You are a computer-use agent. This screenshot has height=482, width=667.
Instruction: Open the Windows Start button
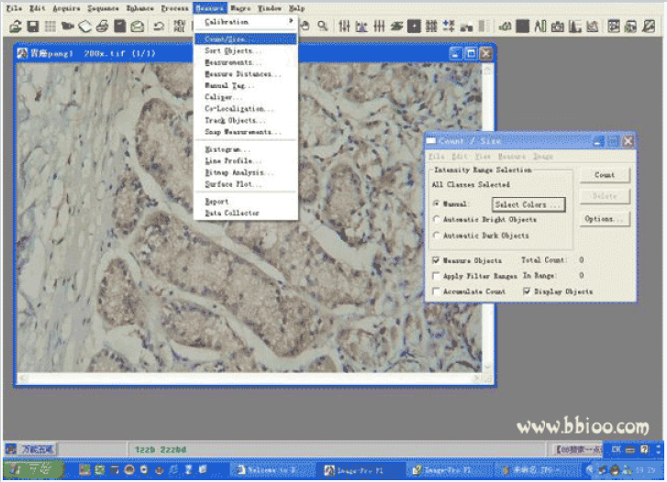[31, 469]
